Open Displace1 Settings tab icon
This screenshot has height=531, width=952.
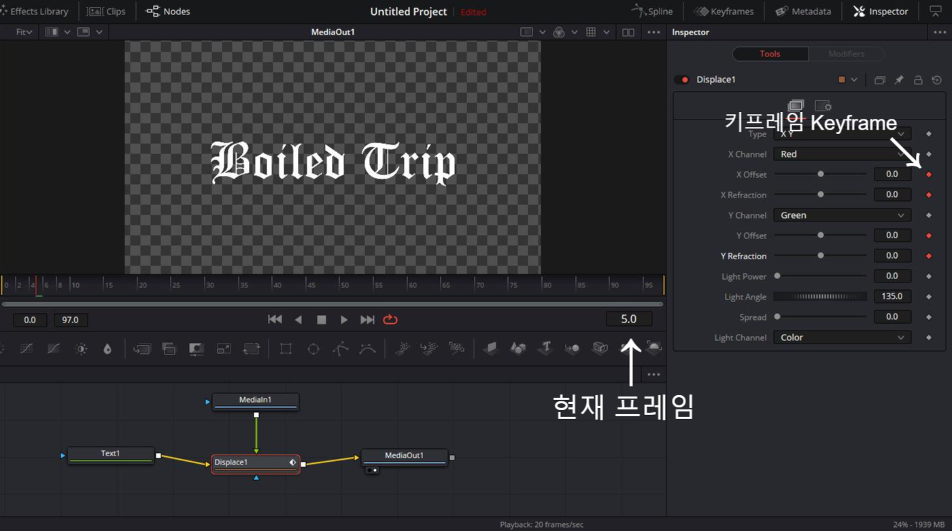pos(823,106)
